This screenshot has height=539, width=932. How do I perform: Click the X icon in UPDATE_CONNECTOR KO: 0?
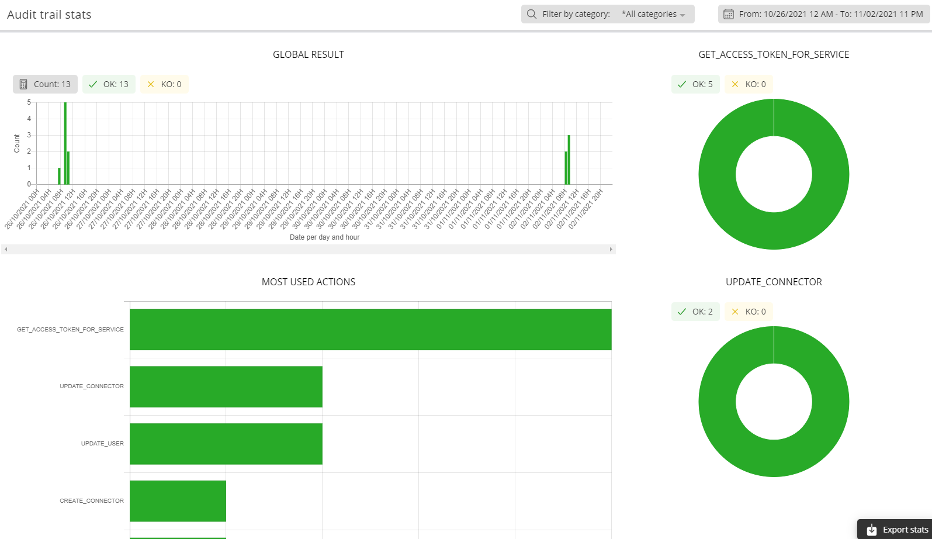click(x=735, y=312)
